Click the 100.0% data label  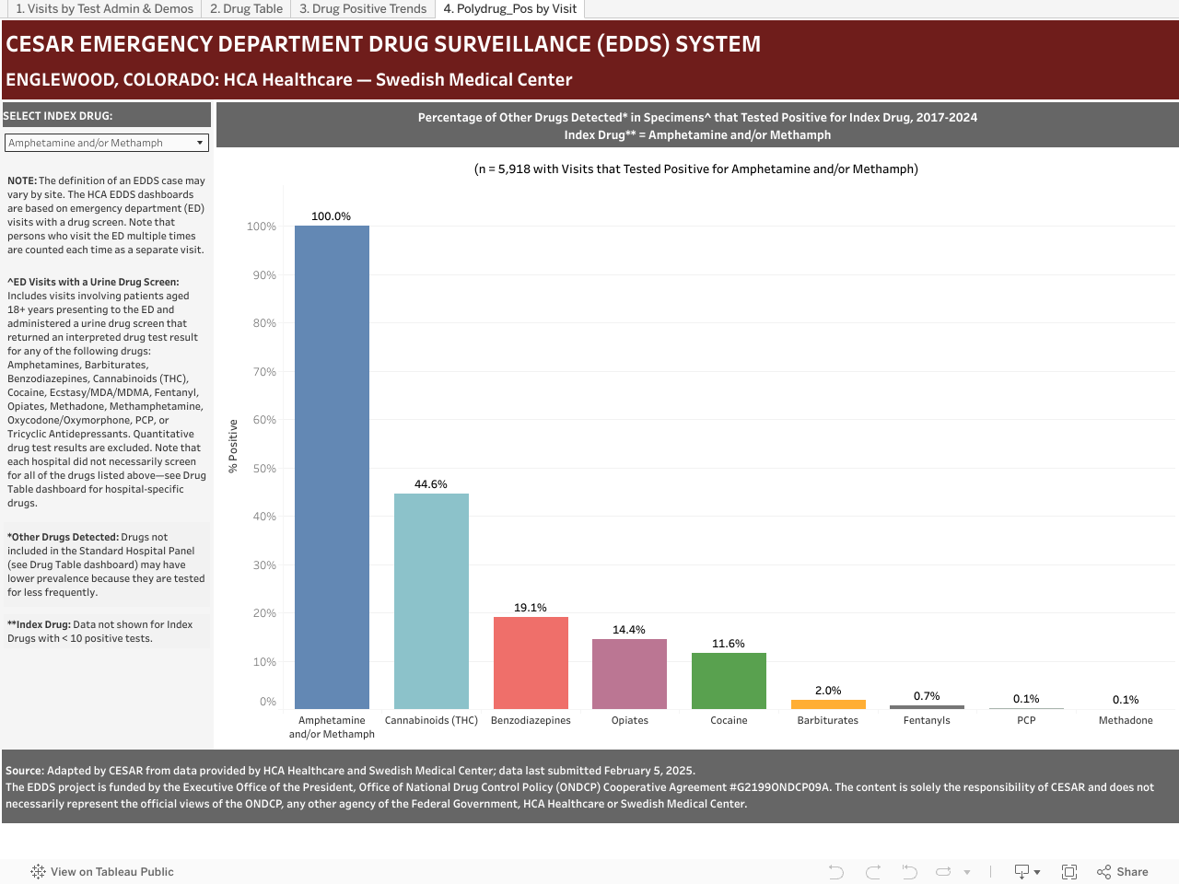332,216
